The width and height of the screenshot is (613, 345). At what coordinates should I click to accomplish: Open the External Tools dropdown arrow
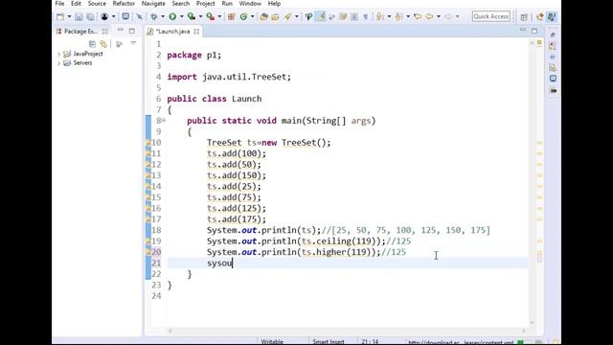(219, 17)
